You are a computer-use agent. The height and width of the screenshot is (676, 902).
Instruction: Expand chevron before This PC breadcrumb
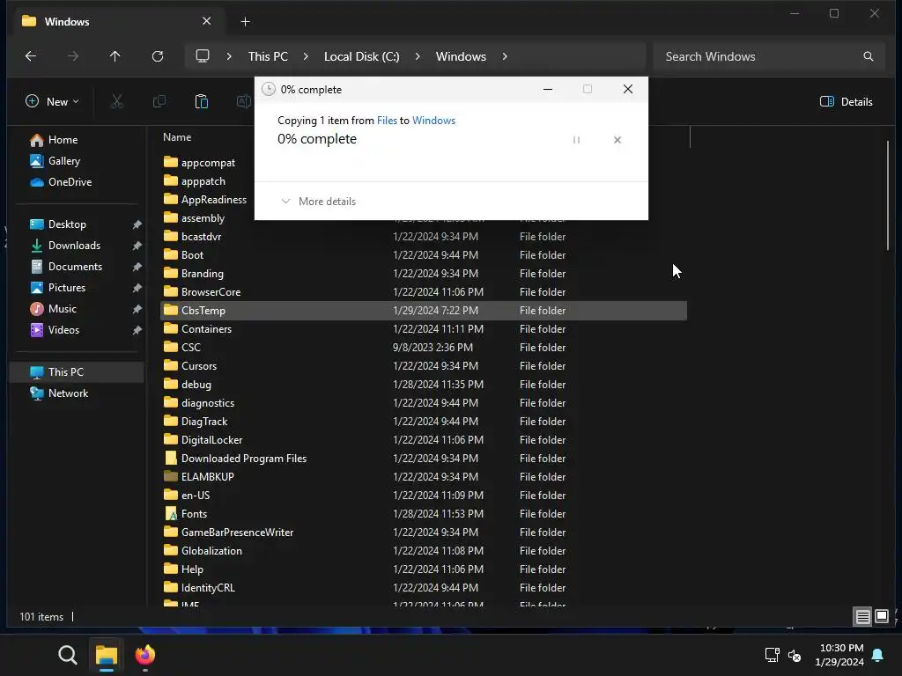click(229, 56)
